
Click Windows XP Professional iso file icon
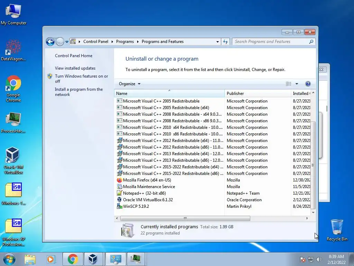tap(13, 232)
